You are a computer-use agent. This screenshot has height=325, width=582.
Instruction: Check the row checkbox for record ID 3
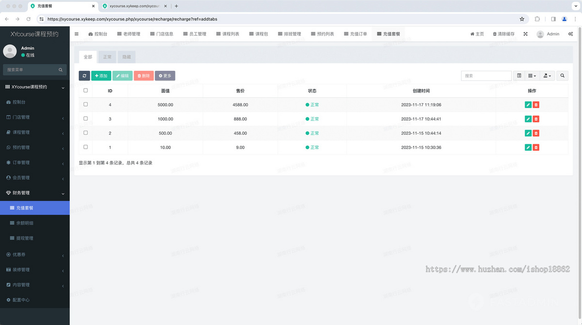(x=85, y=119)
